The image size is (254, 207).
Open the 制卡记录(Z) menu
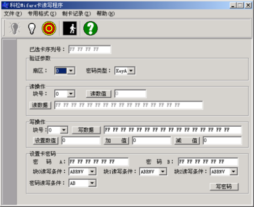tap(77, 13)
